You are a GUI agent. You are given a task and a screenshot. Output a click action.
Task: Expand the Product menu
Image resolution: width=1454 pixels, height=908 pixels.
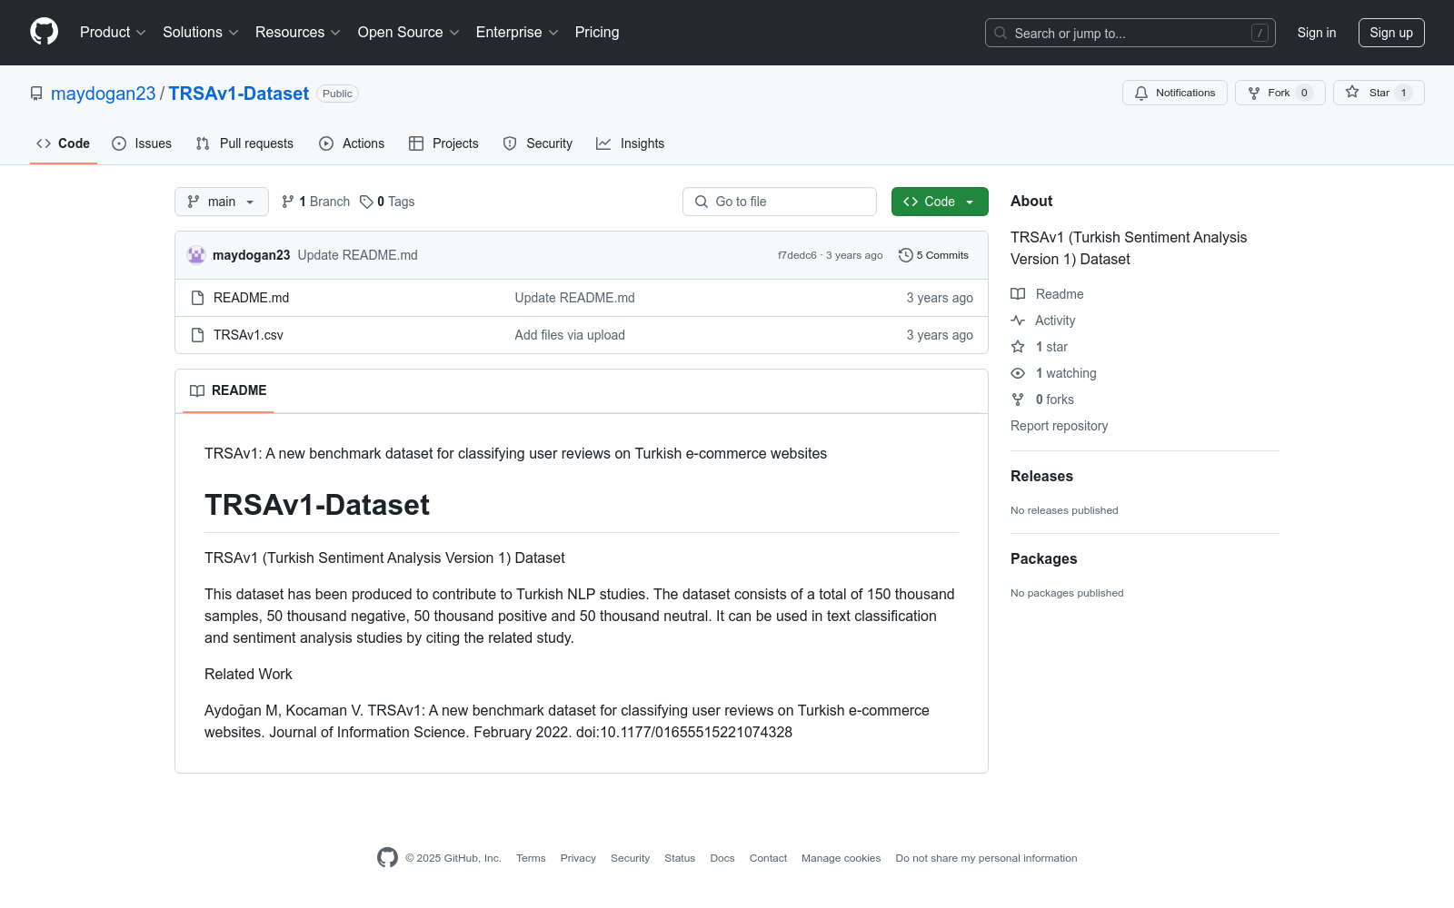click(113, 33)
